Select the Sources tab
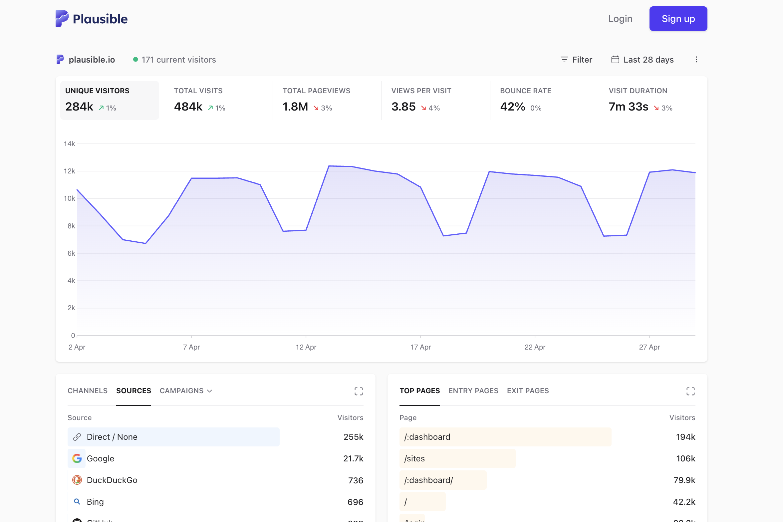The image size is (783, 522). pos(133,391)
